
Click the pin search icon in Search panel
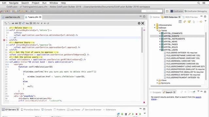pyautogui.click(x=194, y=92)
